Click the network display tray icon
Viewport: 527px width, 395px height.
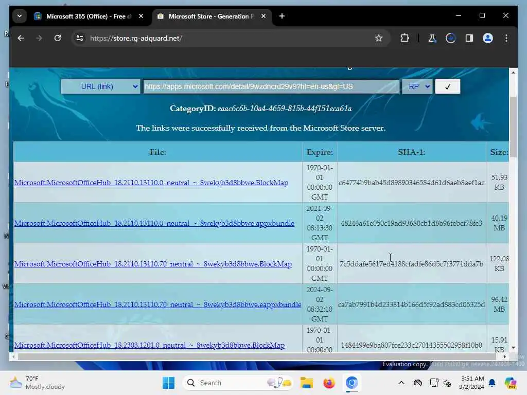pos(434,383)
